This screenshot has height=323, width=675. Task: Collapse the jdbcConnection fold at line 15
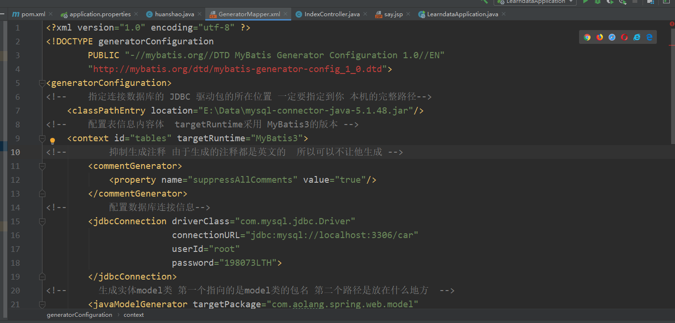[x=42, y=221]
